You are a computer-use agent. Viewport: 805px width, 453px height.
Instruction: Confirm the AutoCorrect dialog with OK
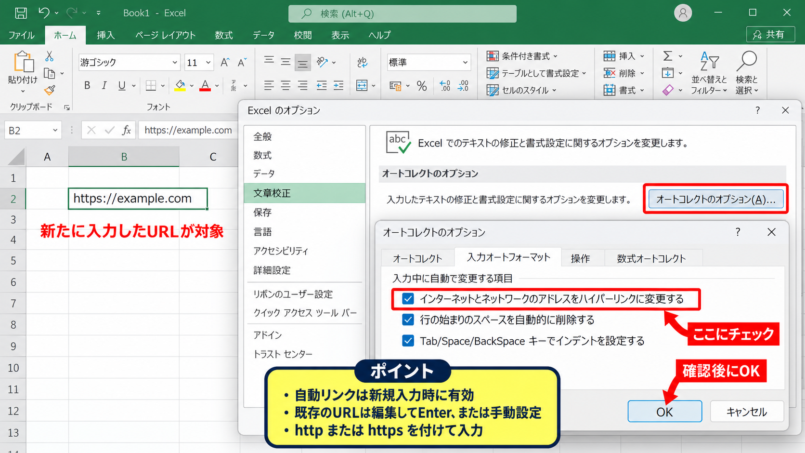[664, 412]
